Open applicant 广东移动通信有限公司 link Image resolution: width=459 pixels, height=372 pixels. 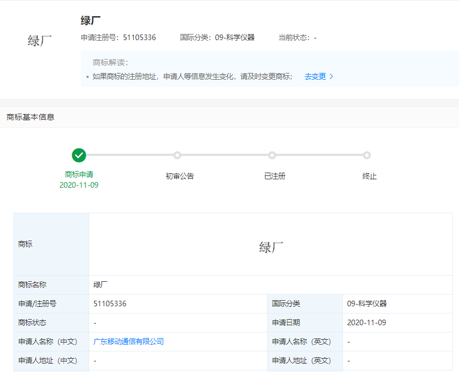coord(129,341)
